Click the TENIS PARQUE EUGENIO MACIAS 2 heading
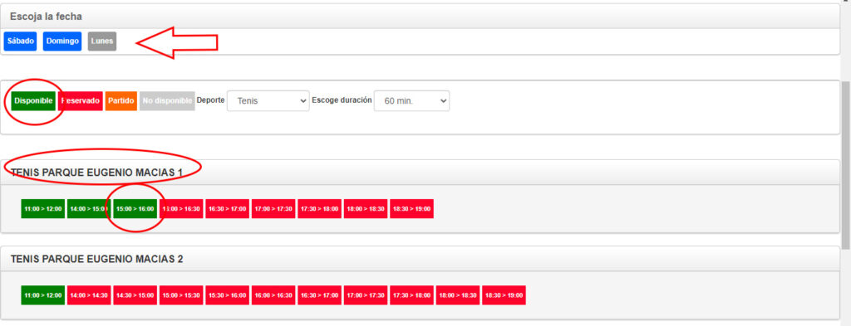 click(x=96, y=260)
